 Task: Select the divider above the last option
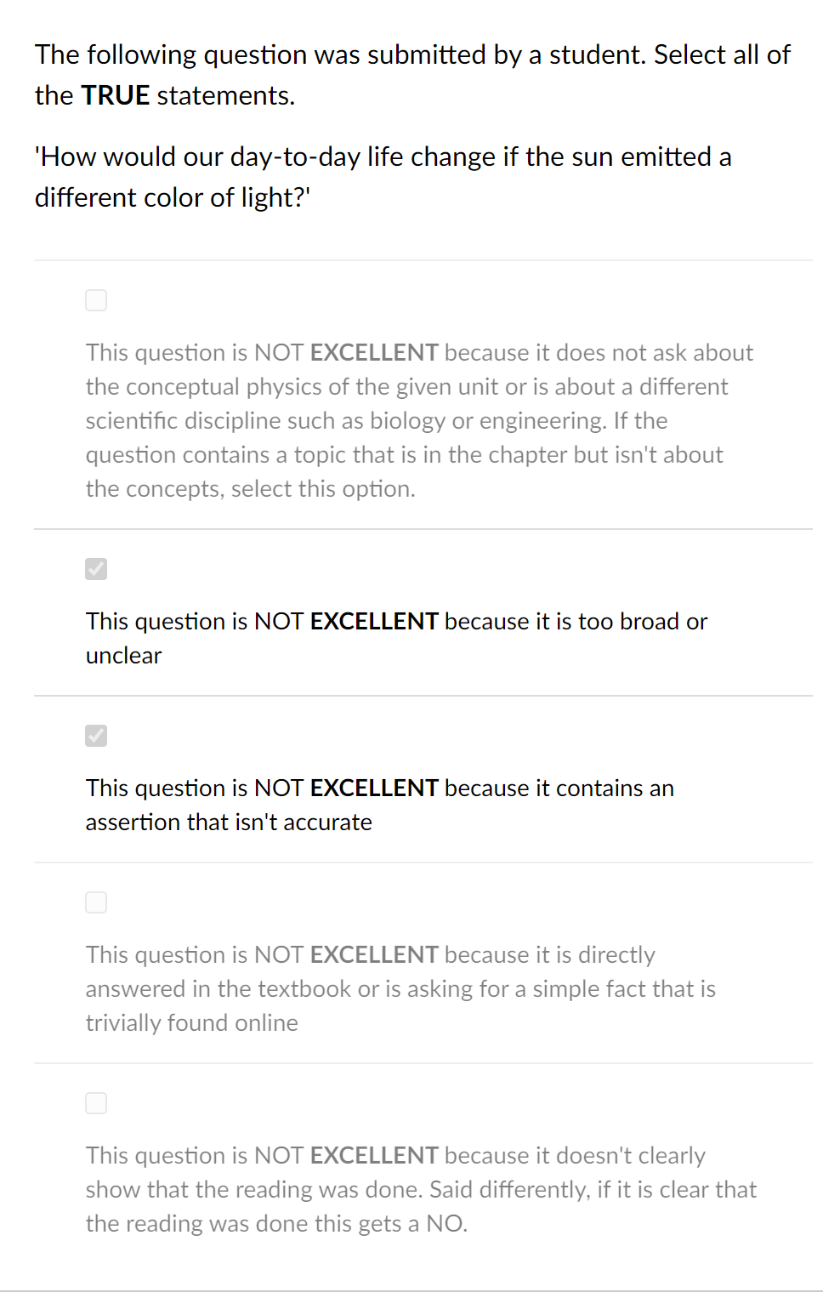tap(423, 1061)
